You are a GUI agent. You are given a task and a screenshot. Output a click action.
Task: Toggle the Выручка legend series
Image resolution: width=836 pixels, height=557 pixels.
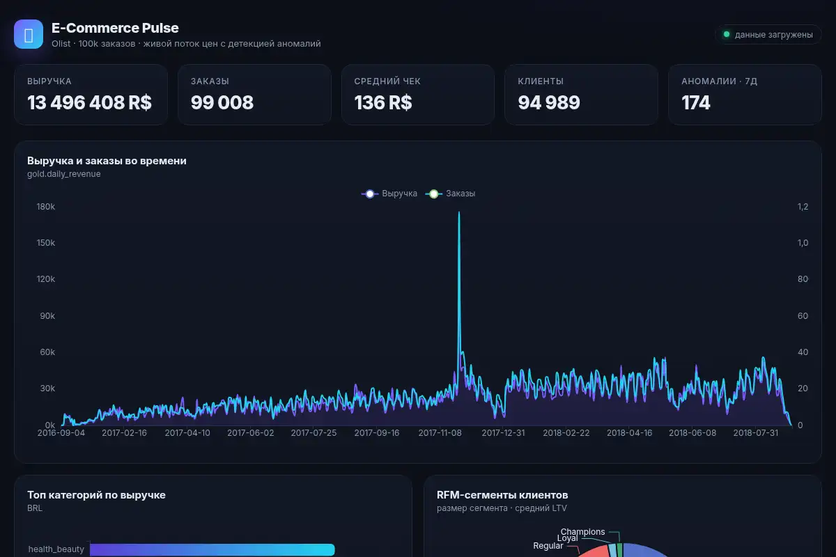(x=389, y=194)
